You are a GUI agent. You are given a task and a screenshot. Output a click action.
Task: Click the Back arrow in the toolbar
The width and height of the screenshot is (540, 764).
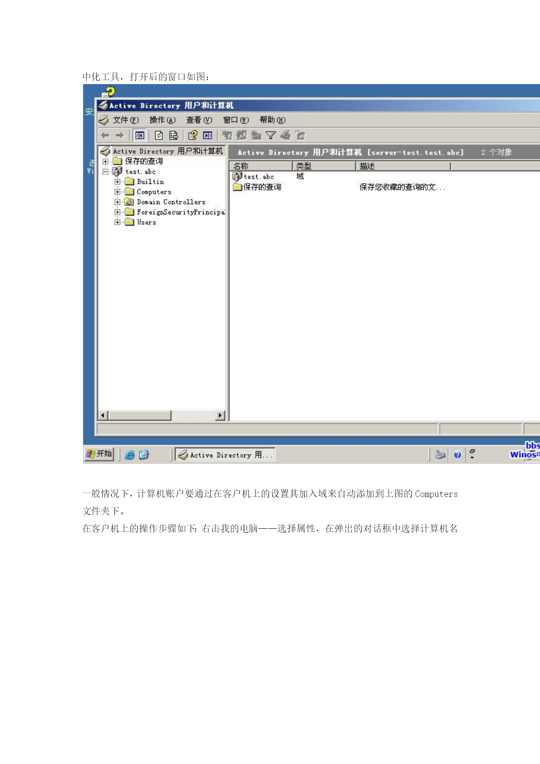tap(105, 135)
